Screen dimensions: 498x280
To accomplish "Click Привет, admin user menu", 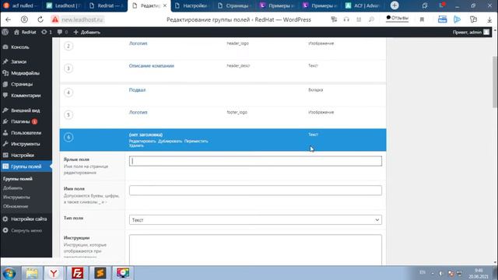I will (x=471, y=32).
